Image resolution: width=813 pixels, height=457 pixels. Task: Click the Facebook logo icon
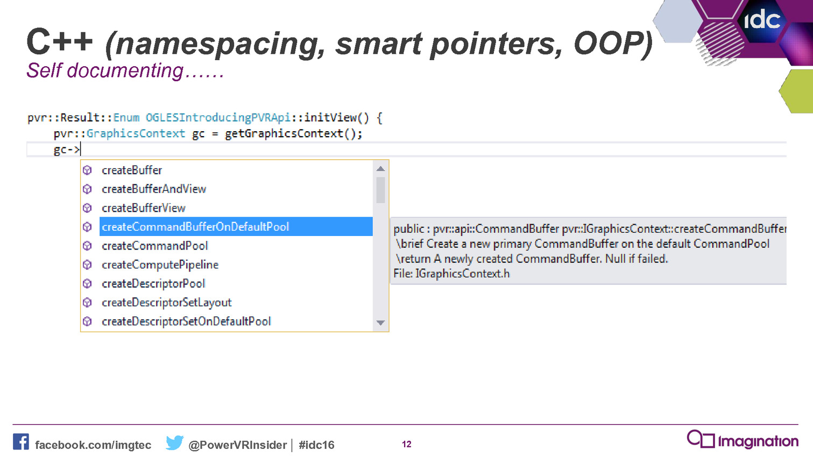[21, 442]
